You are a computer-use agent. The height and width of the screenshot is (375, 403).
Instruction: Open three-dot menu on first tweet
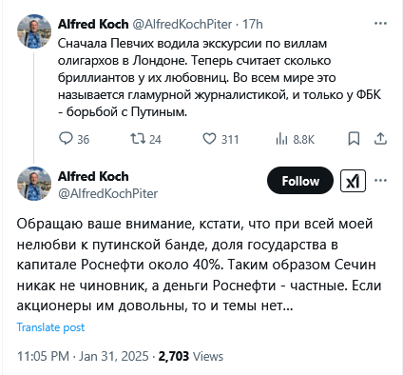(380, 24)
